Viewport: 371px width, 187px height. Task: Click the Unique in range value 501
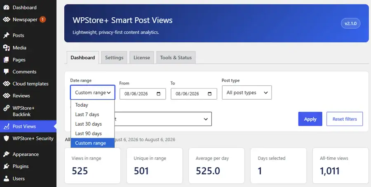click(x=141, y=171)
